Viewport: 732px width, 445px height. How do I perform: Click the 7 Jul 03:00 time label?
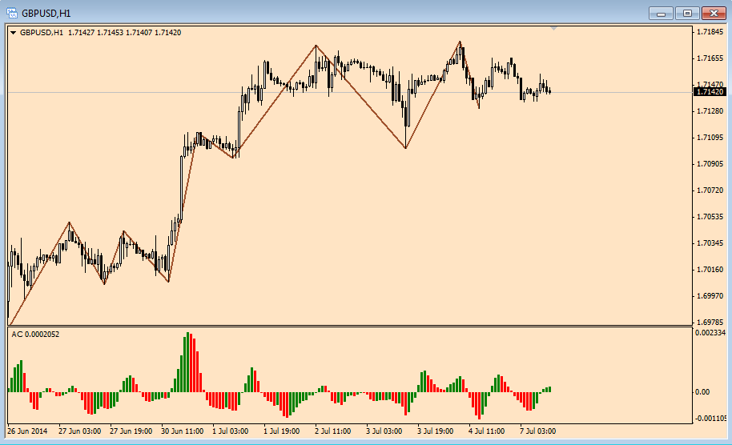tap(538, 431)
